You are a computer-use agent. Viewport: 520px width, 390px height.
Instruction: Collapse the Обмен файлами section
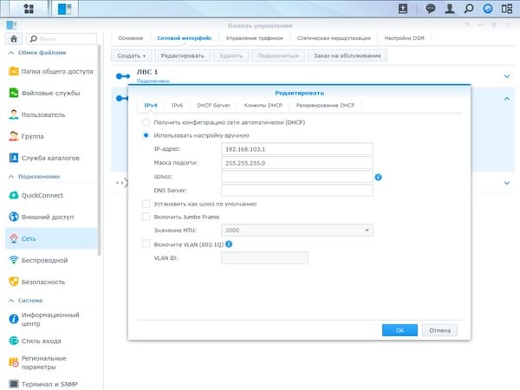tap(11, 52)
